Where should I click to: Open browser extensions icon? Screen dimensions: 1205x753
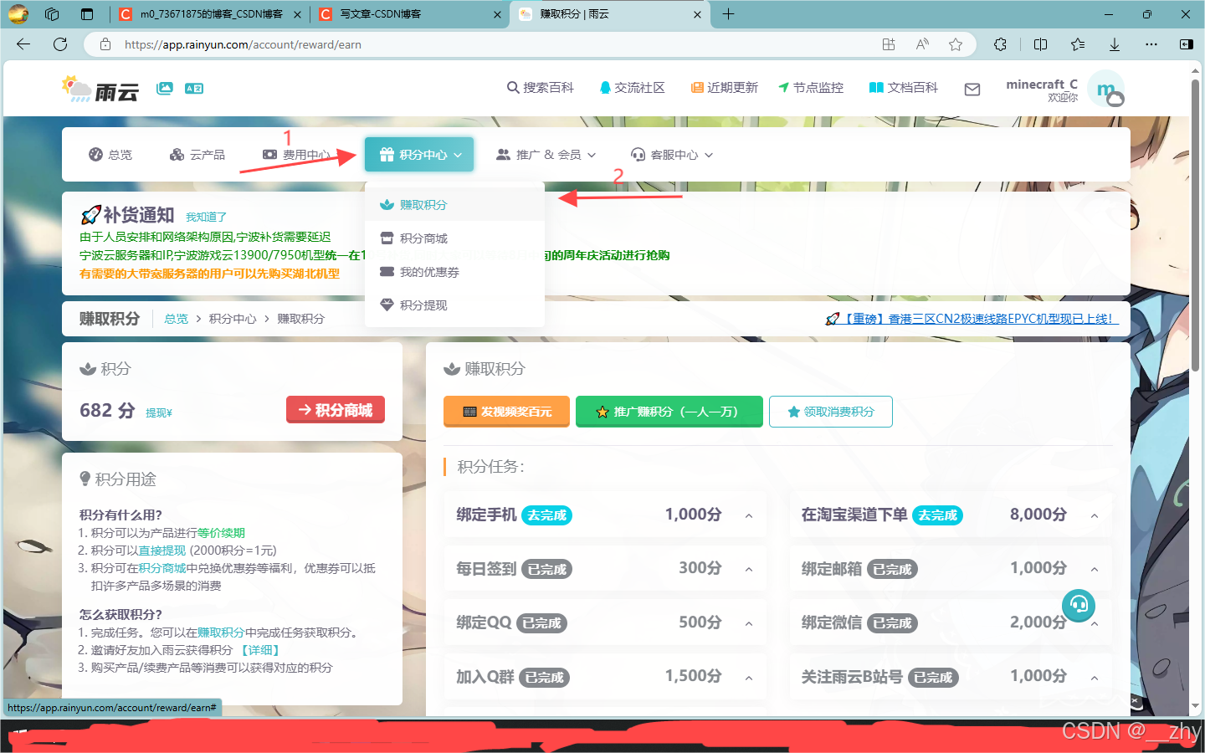1000,44
